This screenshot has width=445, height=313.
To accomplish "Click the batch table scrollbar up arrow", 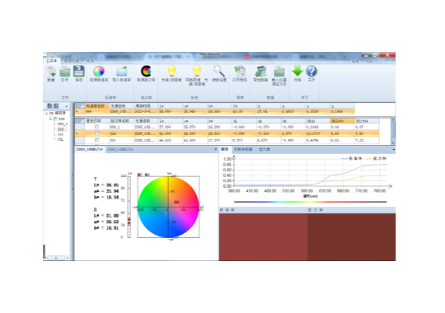I will [393, 120].
